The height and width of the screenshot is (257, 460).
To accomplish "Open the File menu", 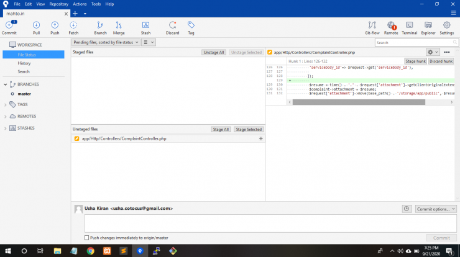I will (17, 4).
